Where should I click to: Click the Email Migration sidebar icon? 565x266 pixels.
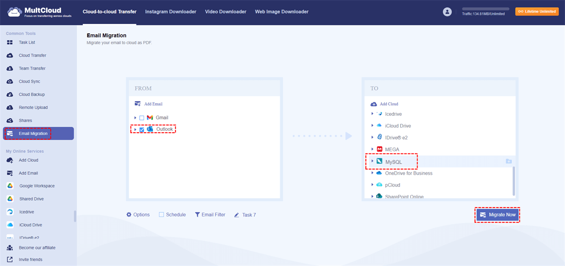[x=10, y=134]
